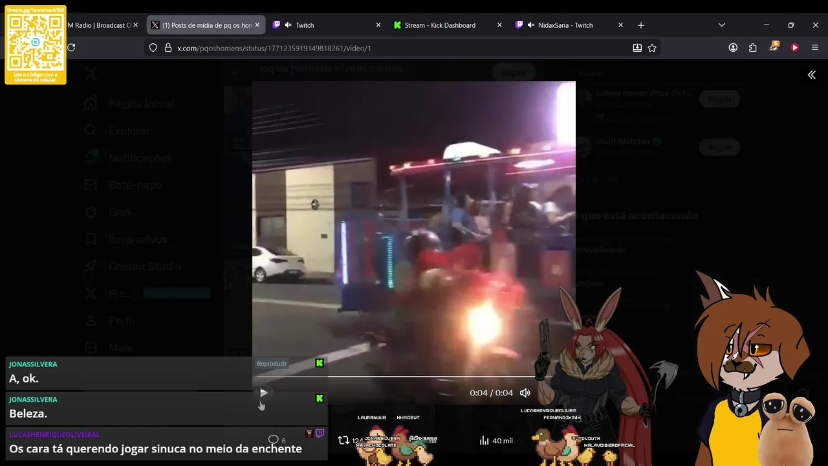Open Mais menu in the sidebar
Image resolution: width=828 pixels, height=466 pixels.
click(x=109, y=348)
